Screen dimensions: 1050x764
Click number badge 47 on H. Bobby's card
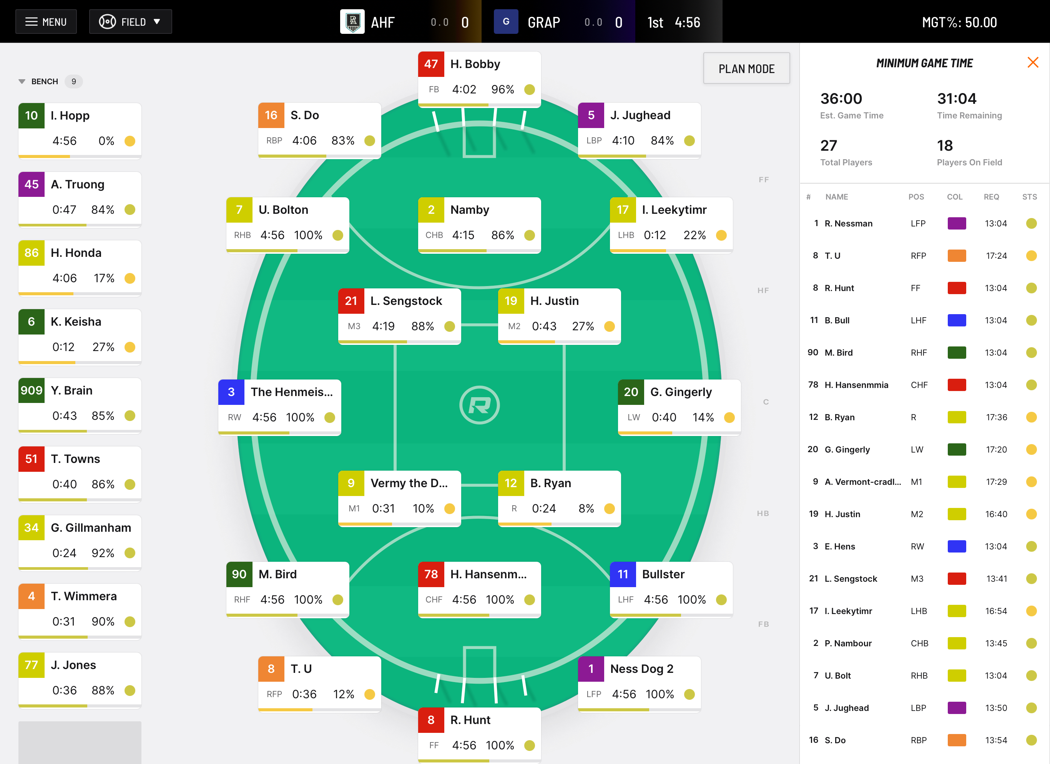pos(431,64)
